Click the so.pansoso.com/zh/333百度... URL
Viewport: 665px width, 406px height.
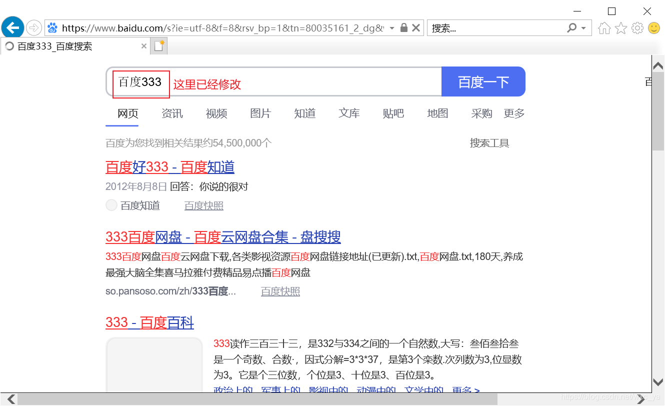coord(170,291)
